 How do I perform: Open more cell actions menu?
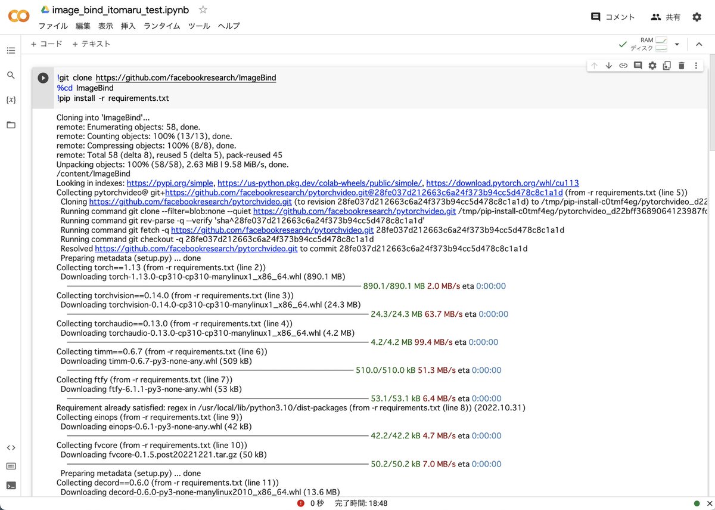[696, 66]
